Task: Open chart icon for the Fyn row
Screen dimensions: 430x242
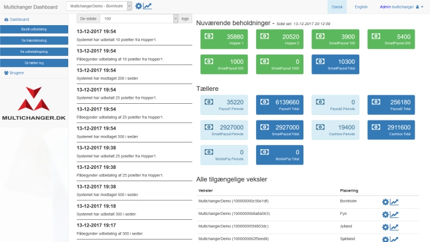Action: (x=394, y=214)
